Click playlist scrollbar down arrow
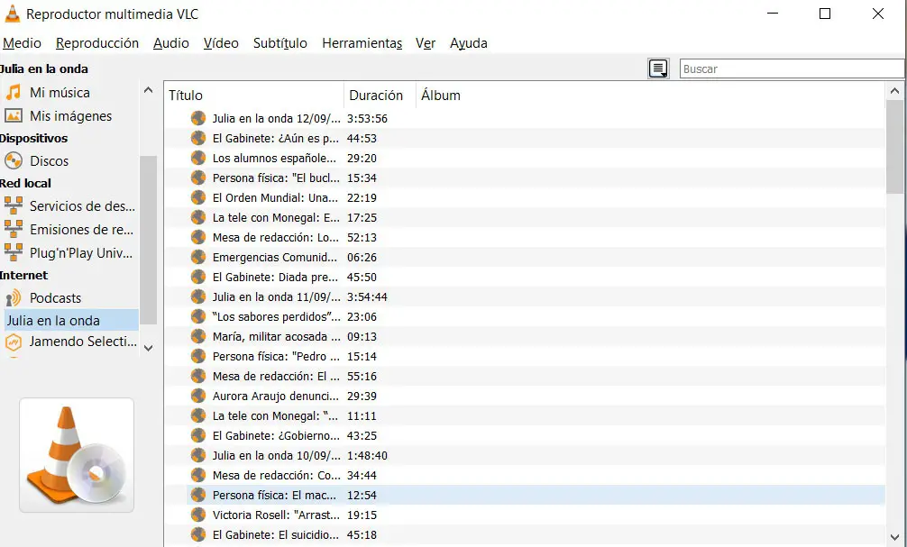This screenshot has width=907, height=547. tap(894, 537)
